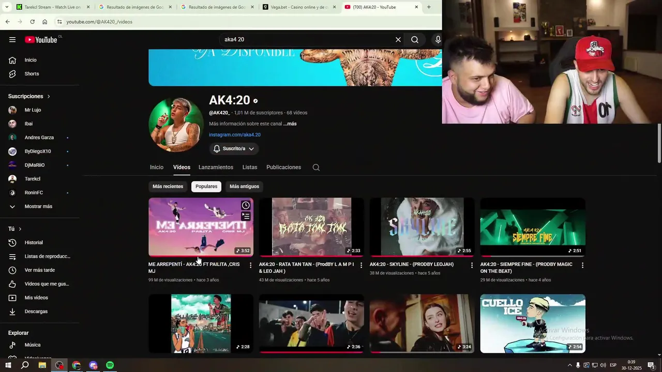
Task: Select the Más recientes filter chip
Action: [168, 187]
